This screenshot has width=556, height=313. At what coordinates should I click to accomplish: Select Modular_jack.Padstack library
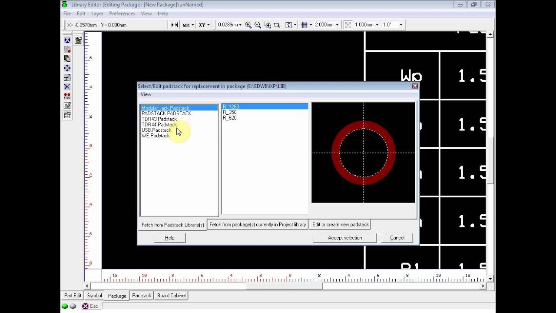click(x=179, y=108)
